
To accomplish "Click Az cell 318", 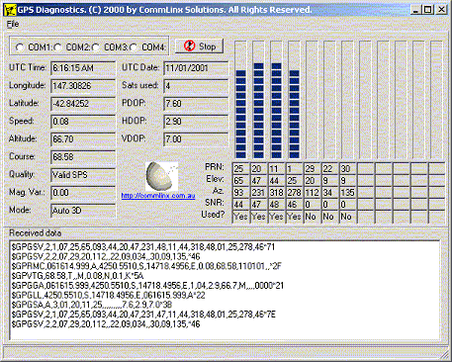I will [x=277, y=193].
